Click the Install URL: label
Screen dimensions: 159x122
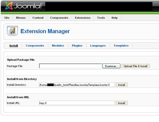coord(13,103)
